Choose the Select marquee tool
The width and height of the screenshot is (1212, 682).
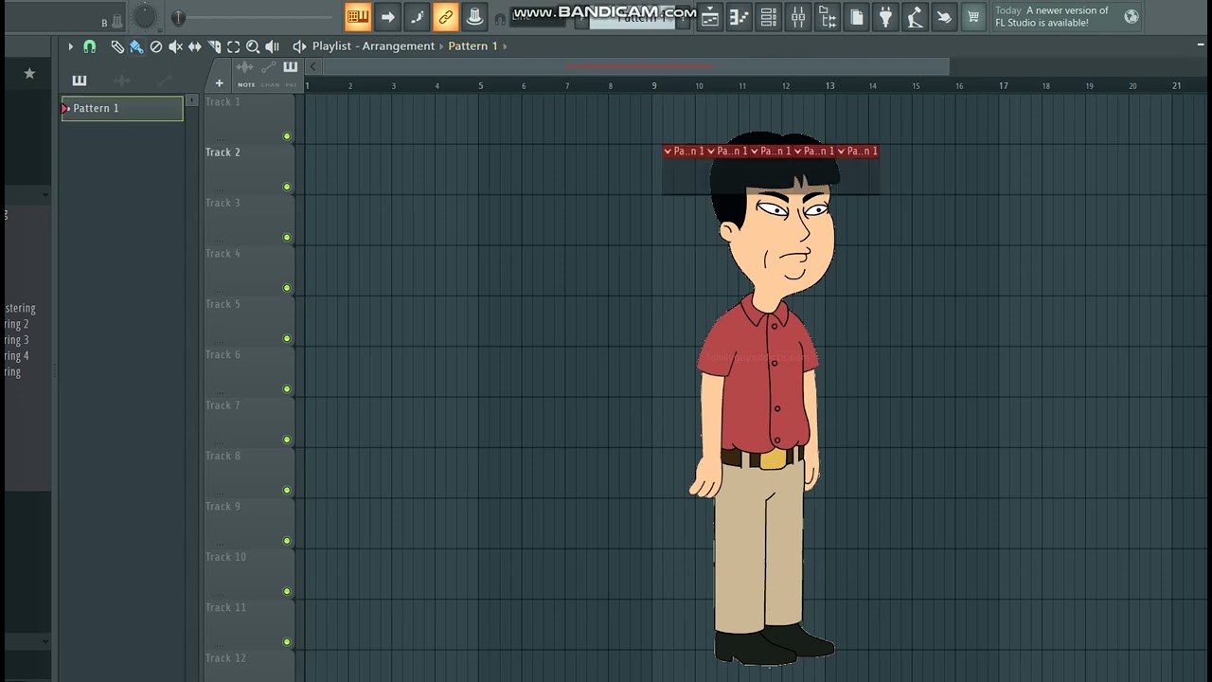233,45
